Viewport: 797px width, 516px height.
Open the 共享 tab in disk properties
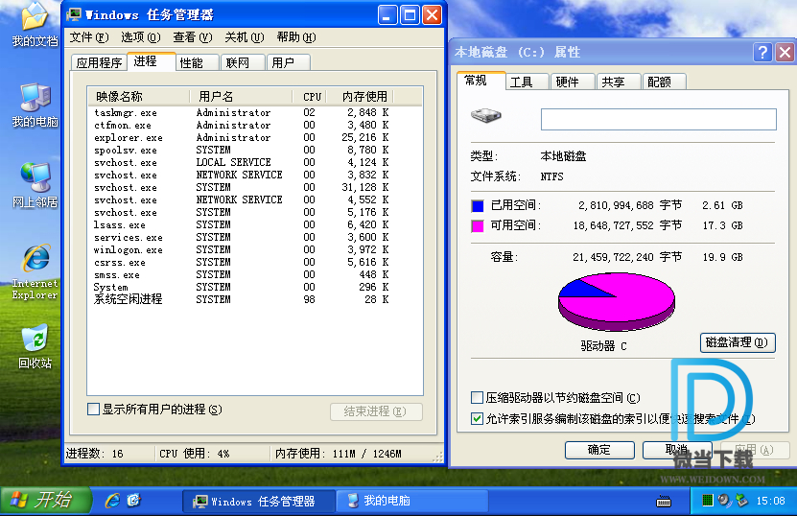tap(618, 82)
